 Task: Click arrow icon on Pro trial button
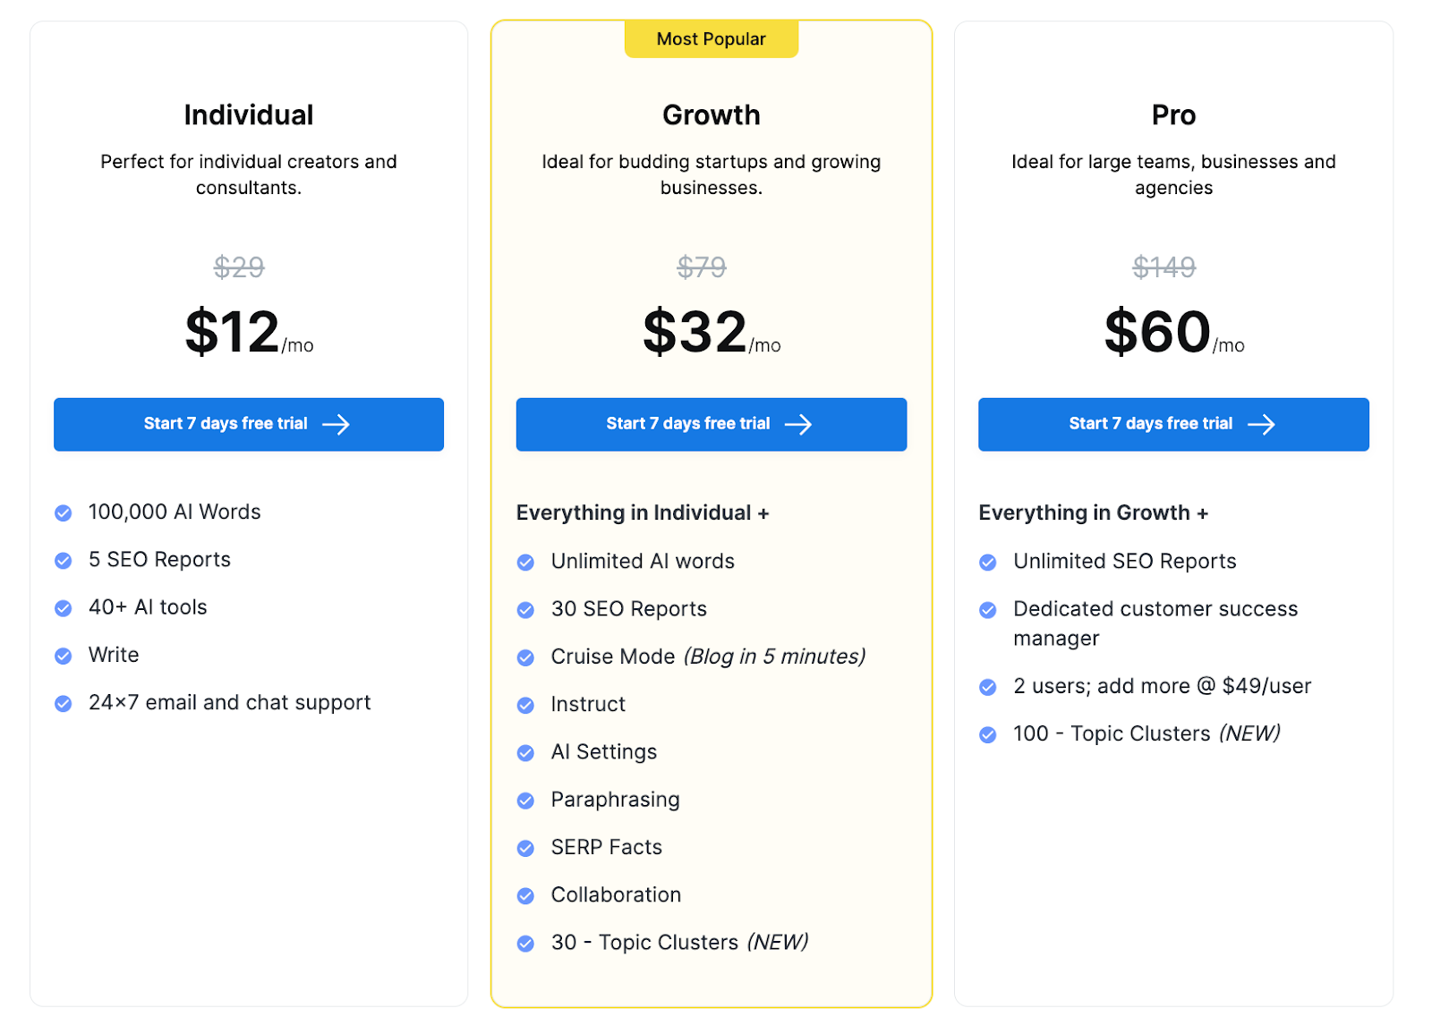pos(1262,425)
